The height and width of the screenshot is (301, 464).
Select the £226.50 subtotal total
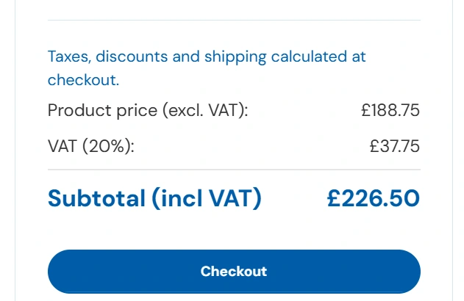pos(374,198)
